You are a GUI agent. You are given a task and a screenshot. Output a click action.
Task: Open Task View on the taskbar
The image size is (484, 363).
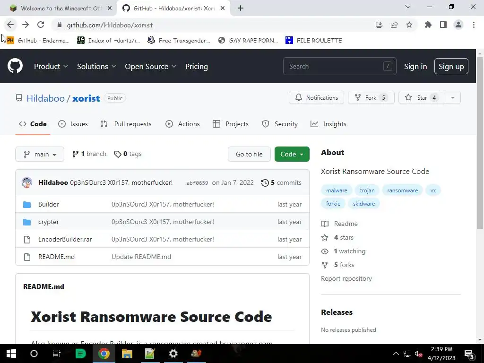(x=57, y=354)
